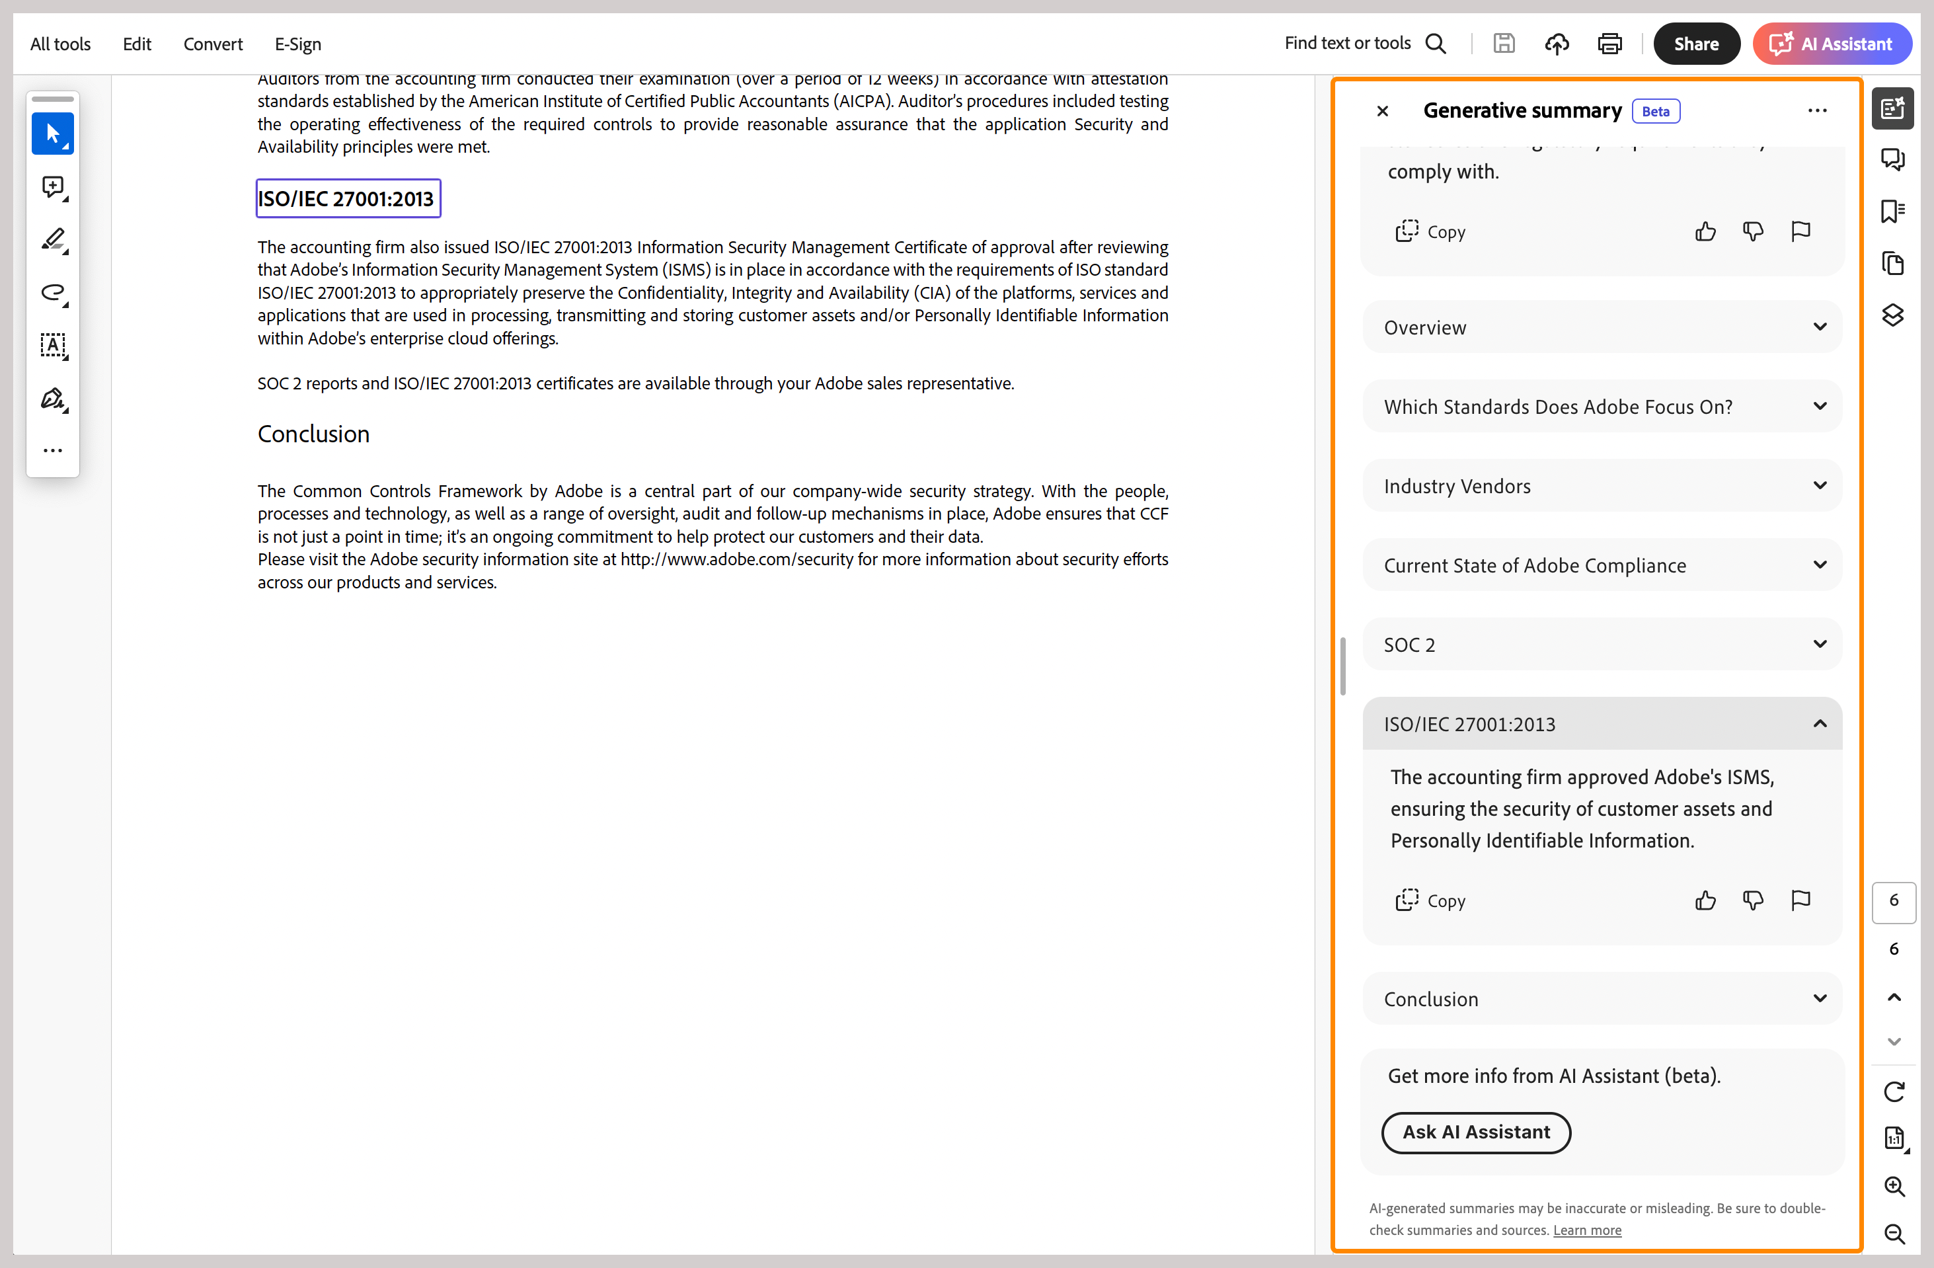Flag the ISO/IEC 27001:2013 summary
Screen dimensions: 1934x1268
[1800, 900]
